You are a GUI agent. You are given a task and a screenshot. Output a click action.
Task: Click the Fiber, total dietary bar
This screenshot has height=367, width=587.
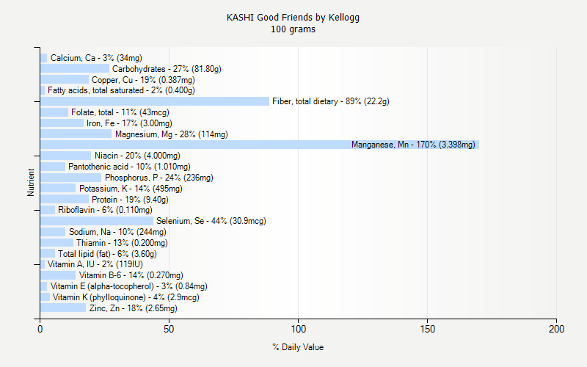point(155,101)
